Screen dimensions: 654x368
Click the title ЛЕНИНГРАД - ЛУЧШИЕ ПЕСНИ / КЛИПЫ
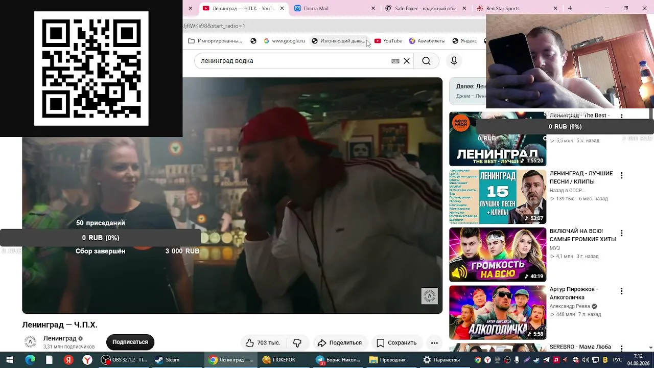(581, 177)
